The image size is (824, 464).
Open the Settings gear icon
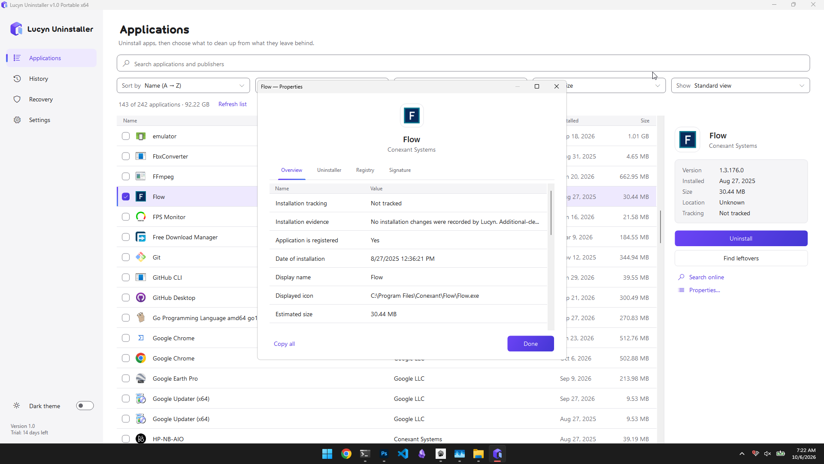17,120
